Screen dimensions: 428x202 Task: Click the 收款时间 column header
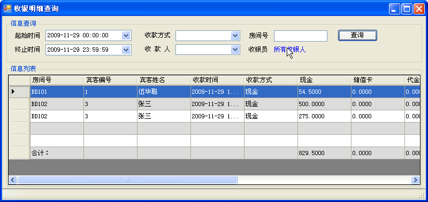pos(217,80)
